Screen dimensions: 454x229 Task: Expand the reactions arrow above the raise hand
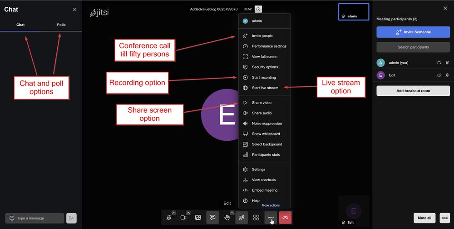[232, 213]
